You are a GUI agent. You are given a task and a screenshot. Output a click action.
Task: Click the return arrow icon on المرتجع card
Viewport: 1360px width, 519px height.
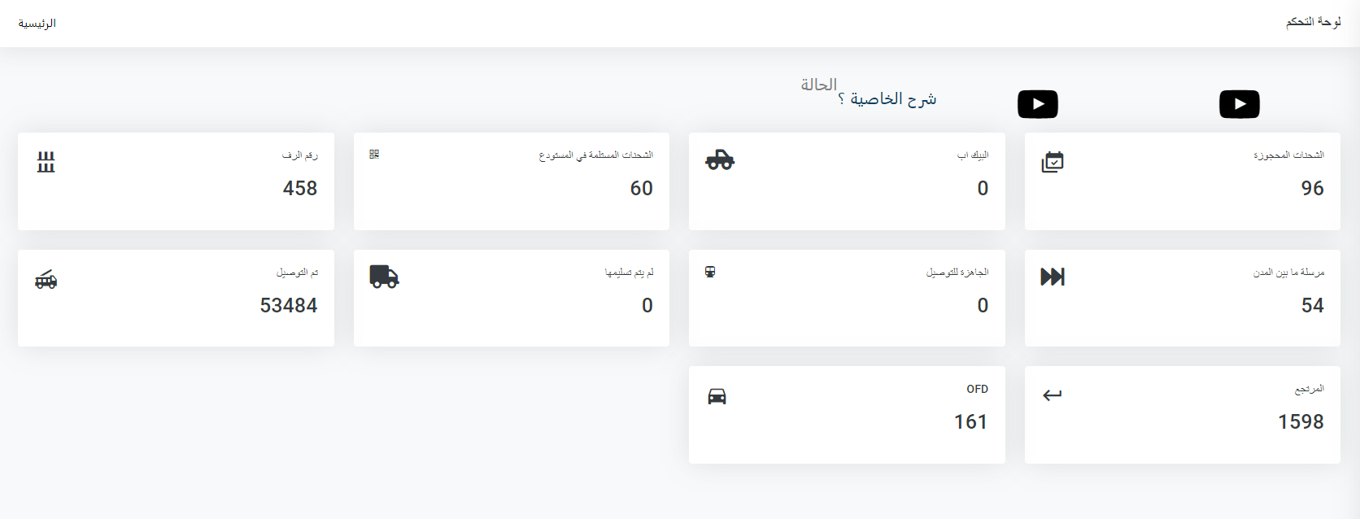1053,395
